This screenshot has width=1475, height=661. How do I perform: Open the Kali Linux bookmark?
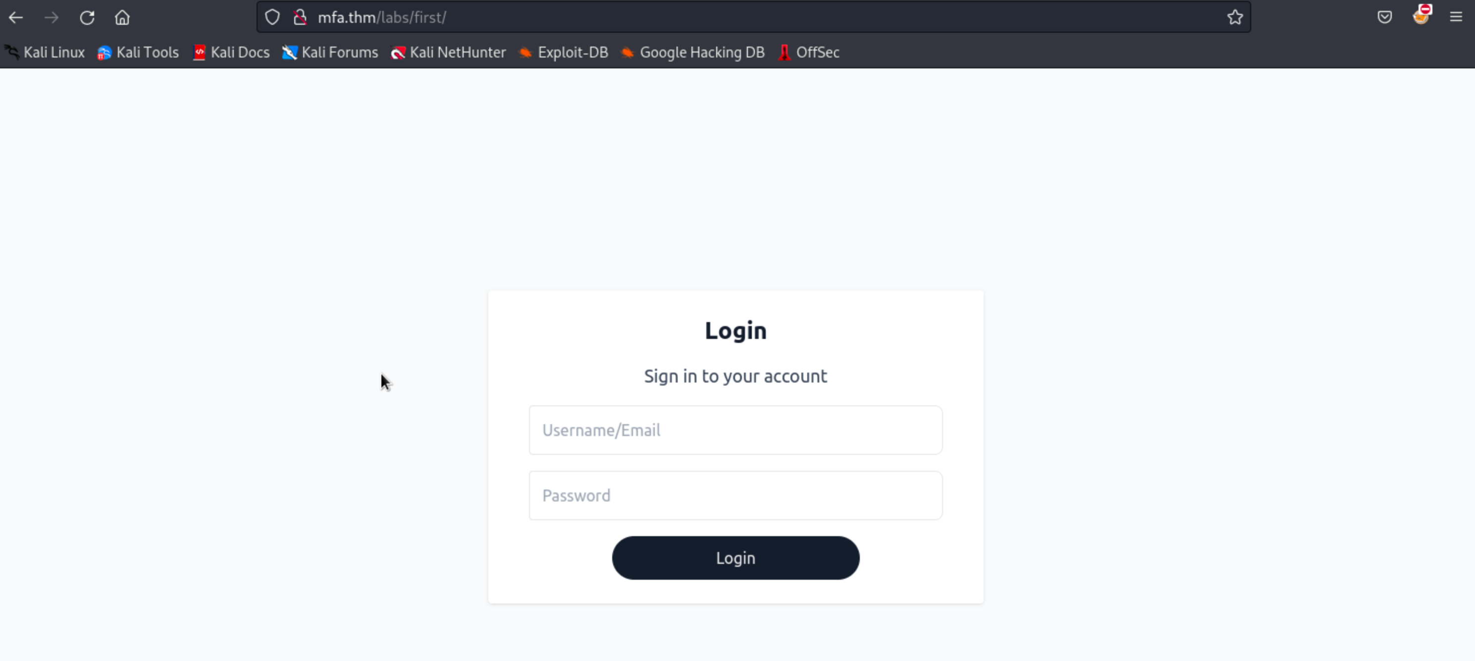click(45, 53)
